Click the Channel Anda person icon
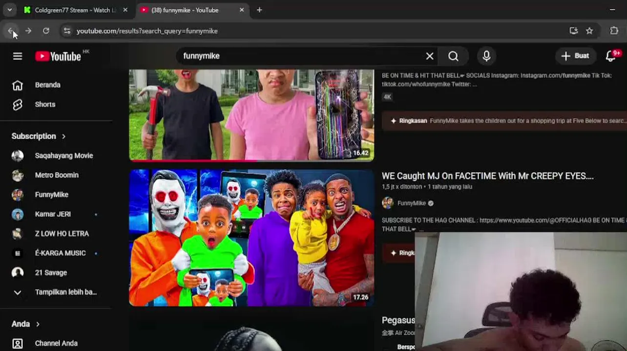627x351 pixels. tap(18, 343)
